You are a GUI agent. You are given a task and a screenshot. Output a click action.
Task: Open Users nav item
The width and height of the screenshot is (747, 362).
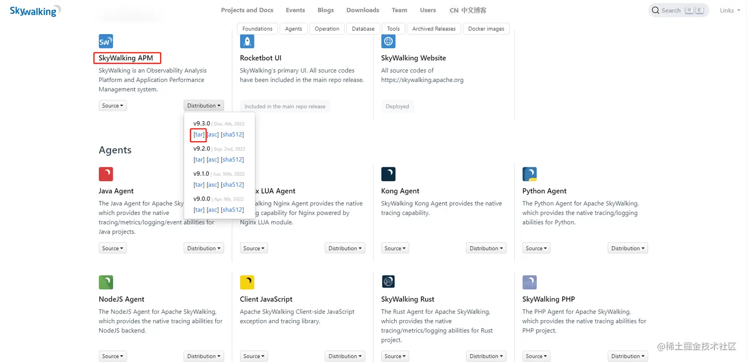[x=428, y=10]
